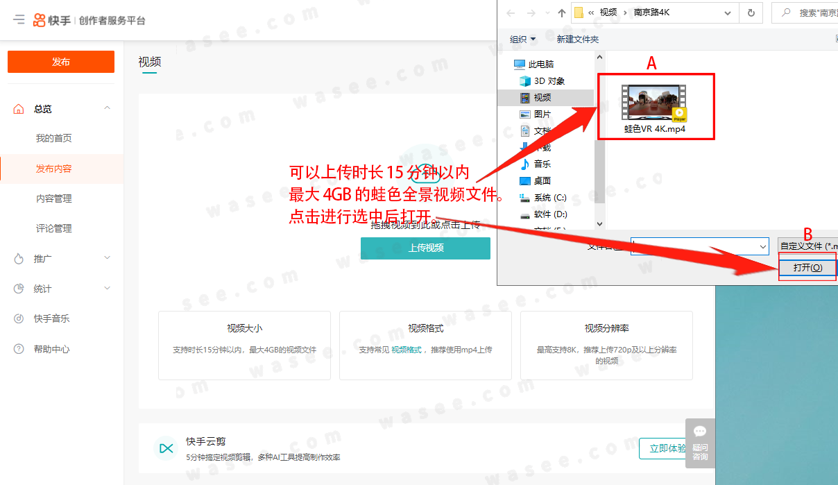This screenshot has width=838, height=485.
Task: Open the 自定义文件 file type dropdown
Action: (x=807, y=246)
